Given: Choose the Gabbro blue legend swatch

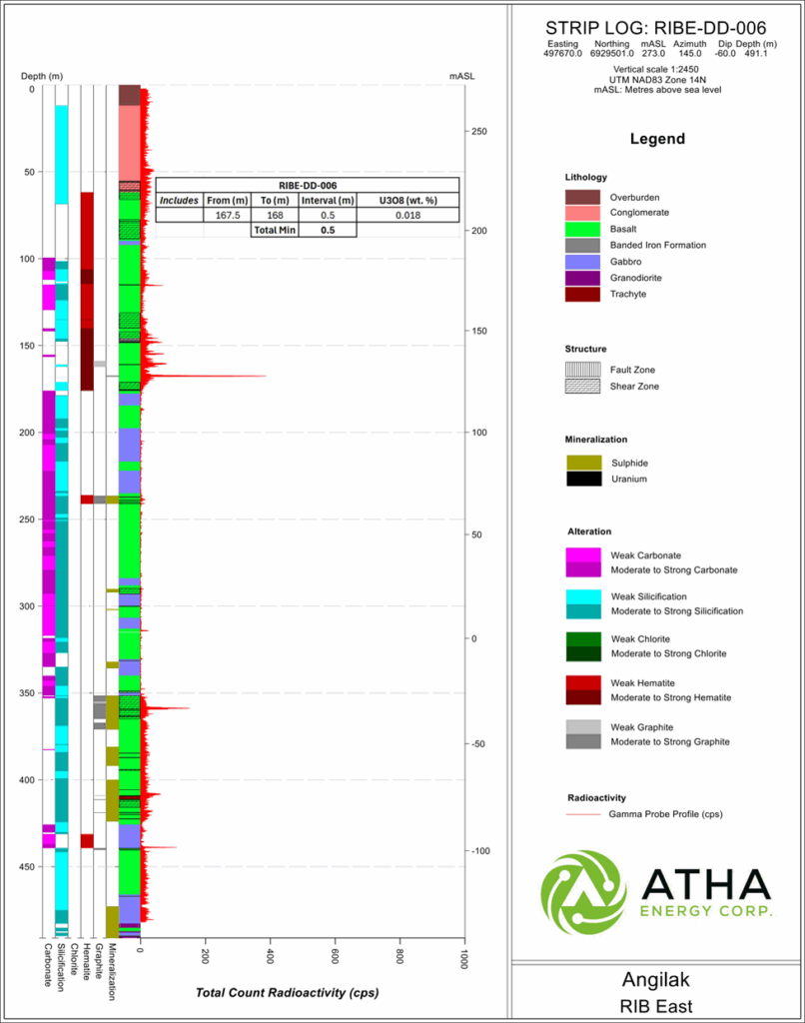Looking at the screenshot, I should click(x=582, y=261).
